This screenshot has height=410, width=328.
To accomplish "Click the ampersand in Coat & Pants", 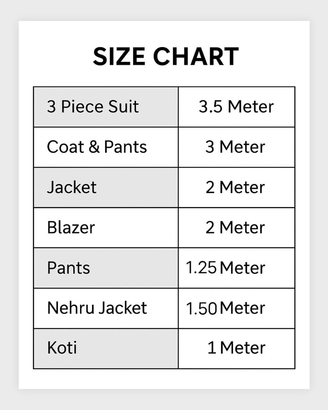I will [94, 147].
